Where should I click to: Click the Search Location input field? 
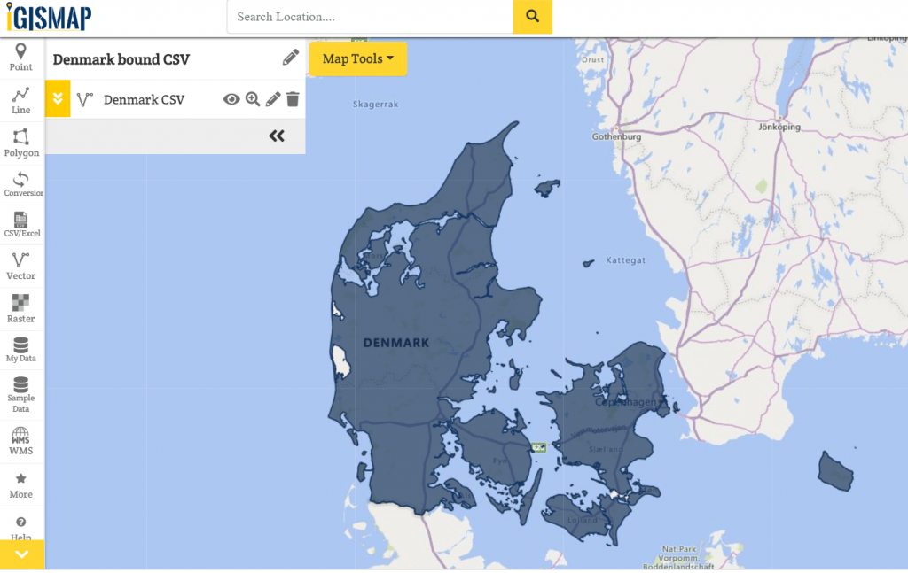coord(370,17)
